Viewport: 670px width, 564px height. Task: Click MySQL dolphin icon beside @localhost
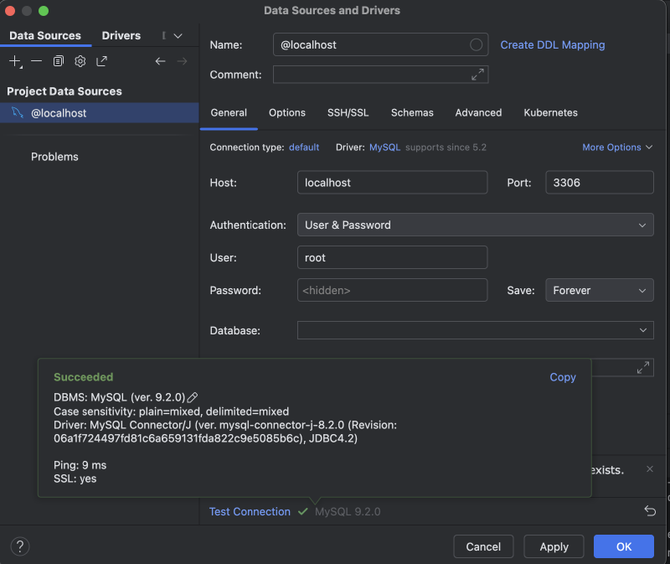tap(17, 112)
